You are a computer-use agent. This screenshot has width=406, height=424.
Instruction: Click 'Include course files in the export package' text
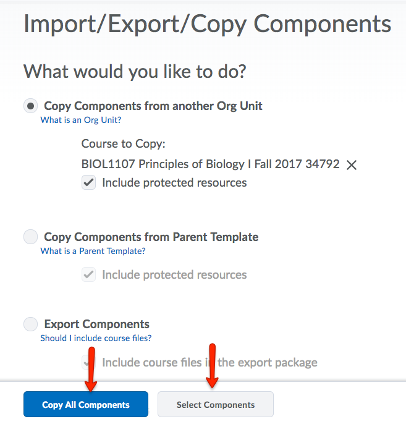210,363
